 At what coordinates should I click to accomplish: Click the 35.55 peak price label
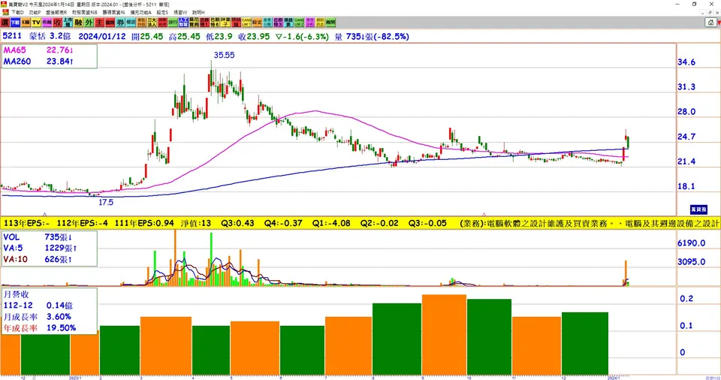click(224, 55)
